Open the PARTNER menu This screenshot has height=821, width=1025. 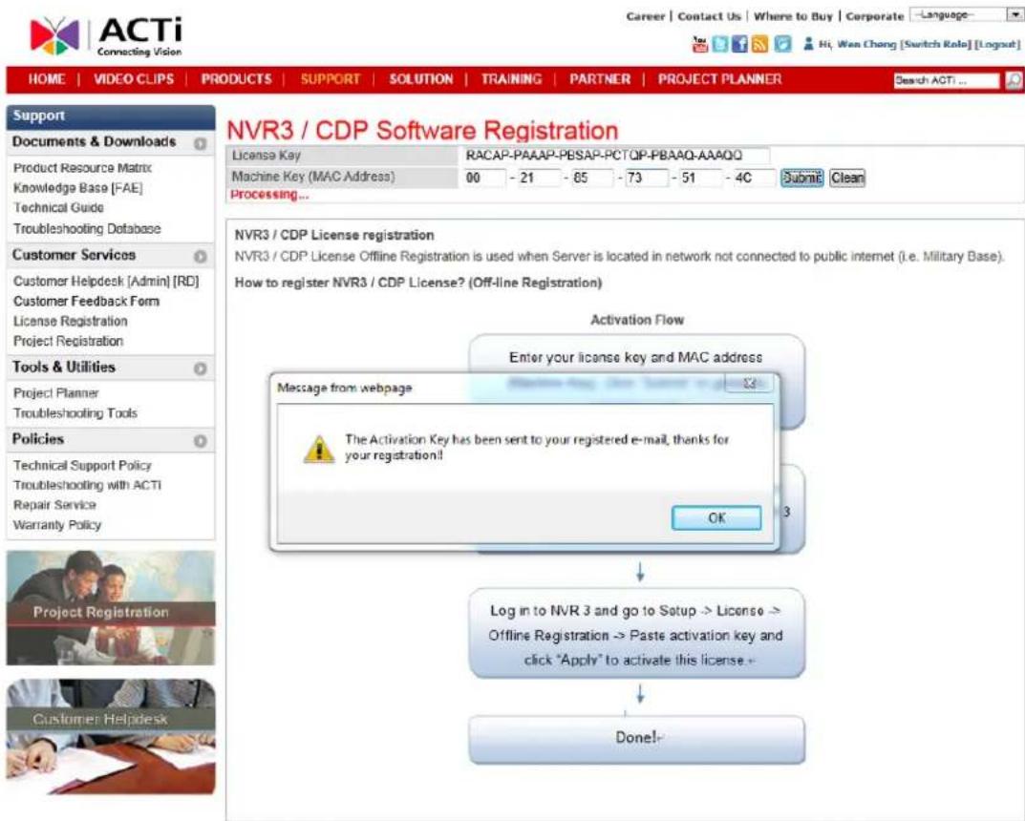click(600, 79)
